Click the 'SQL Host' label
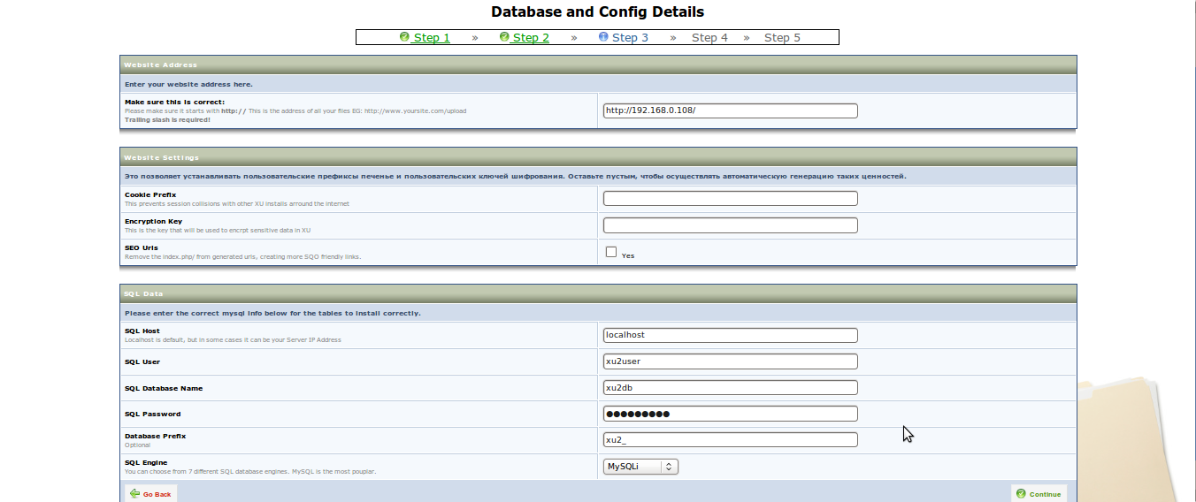 [x=142, y=331]
